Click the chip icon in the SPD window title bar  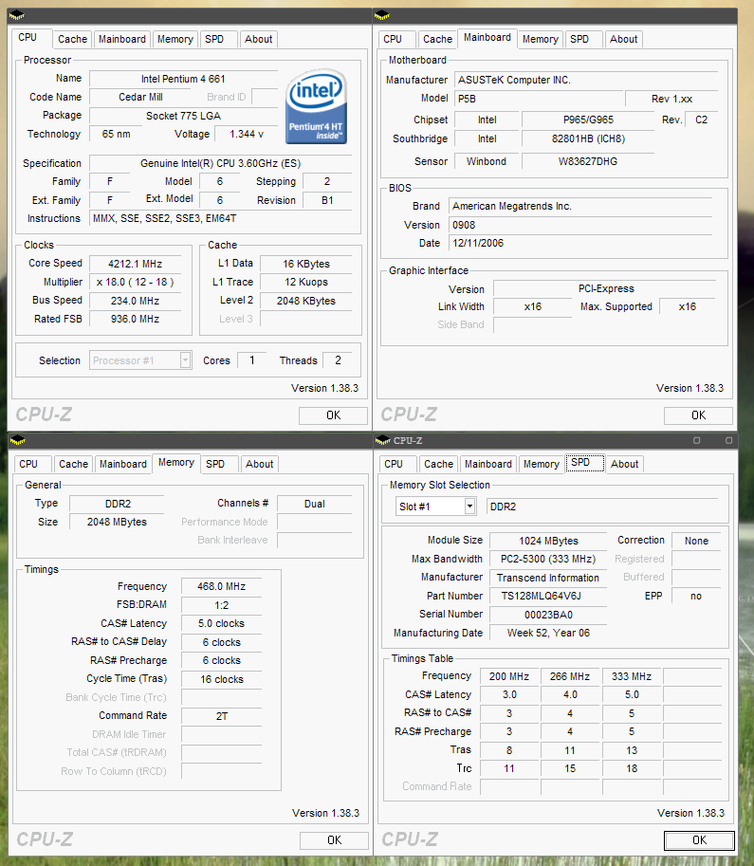(x=382, y=439)
